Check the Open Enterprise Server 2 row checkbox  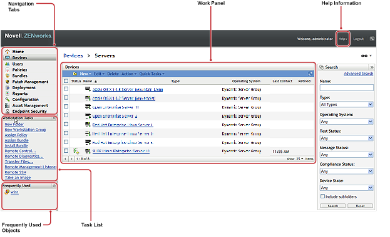click(66, 115)
